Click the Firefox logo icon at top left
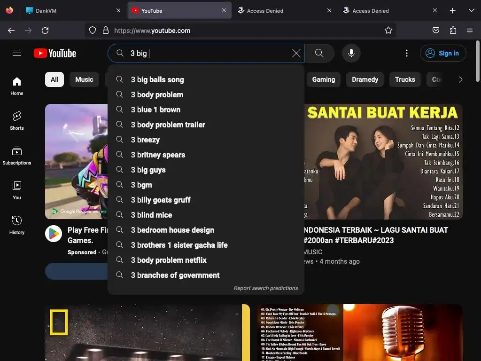 tap(9, 10)
